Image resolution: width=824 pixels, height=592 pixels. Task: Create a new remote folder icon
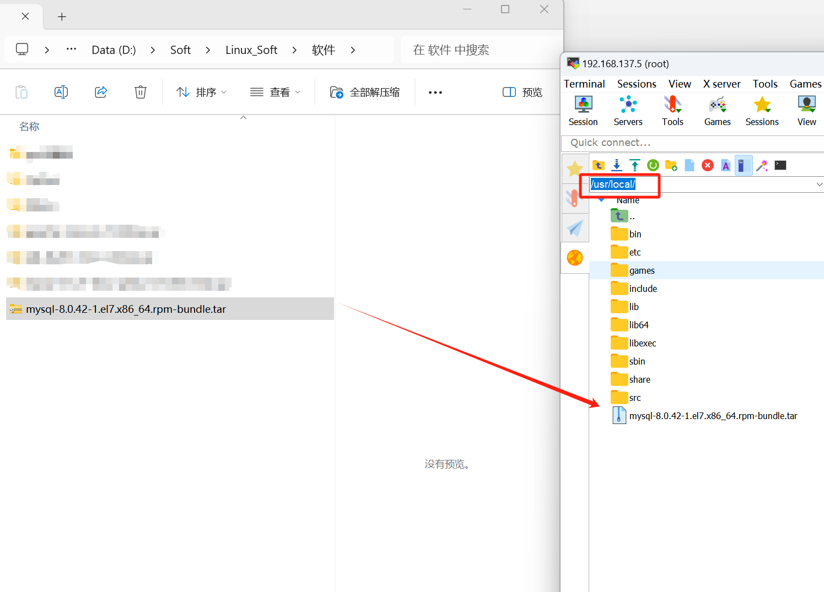pos(671,165)
